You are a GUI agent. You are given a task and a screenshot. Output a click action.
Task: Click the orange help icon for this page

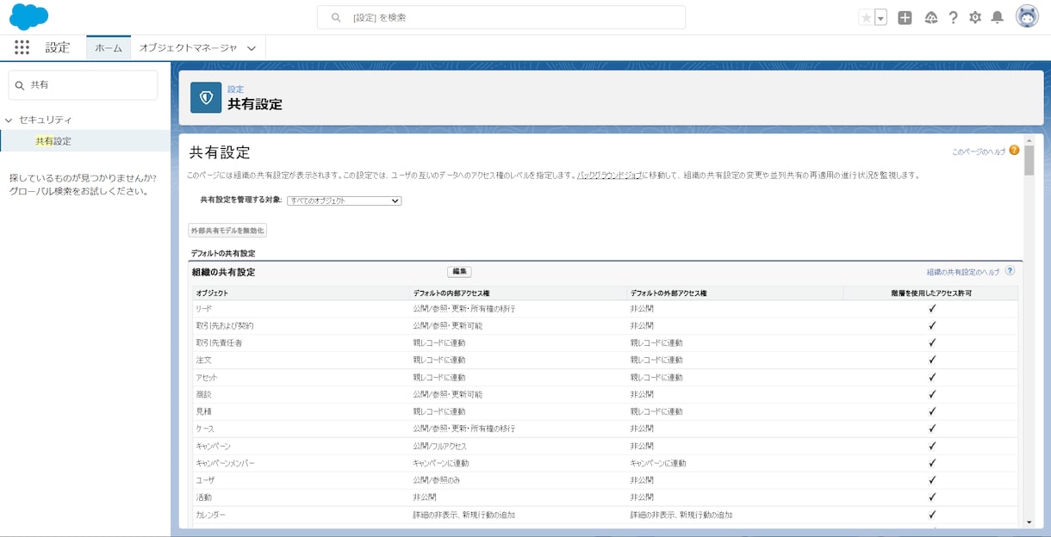click(1014, 150)
